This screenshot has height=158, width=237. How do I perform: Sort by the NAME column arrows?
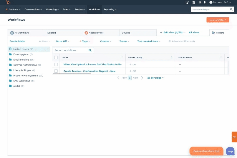[x=122, y=57]
